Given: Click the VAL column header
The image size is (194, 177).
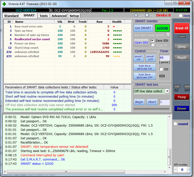Looking at the screenshot, I should pos(60,22).
